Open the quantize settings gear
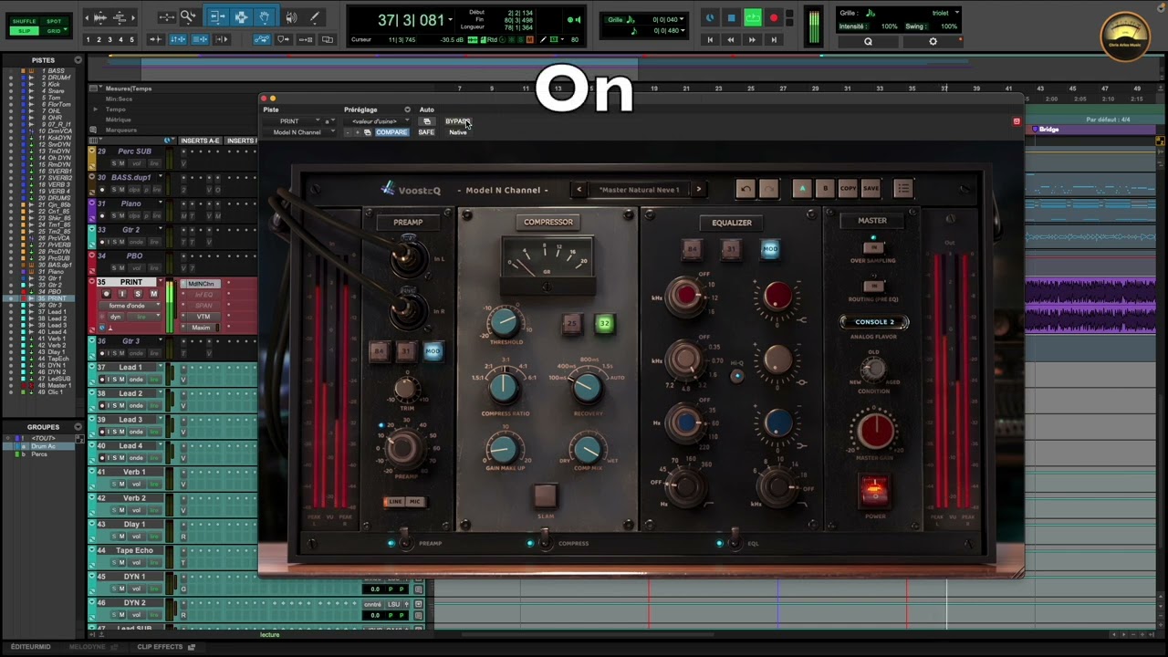This screenshot has height=657, width=1168. point(933,41)
